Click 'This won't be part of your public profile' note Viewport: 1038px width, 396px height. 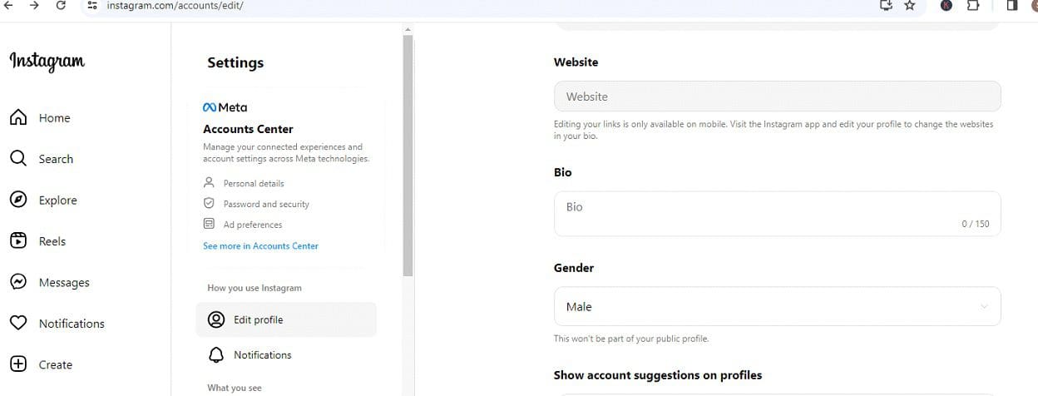pyautogui.click(x=631, y=339)
